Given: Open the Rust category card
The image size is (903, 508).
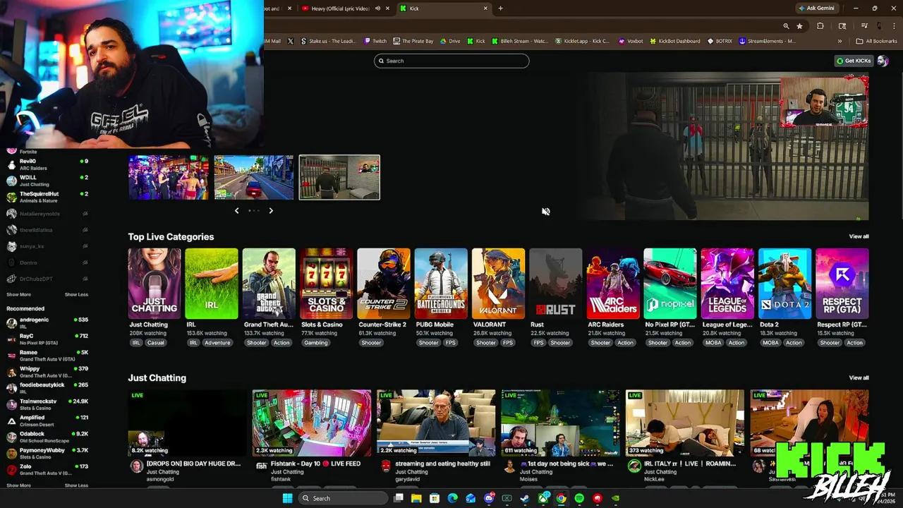Looking at the screenshot, I should [555, 284].
